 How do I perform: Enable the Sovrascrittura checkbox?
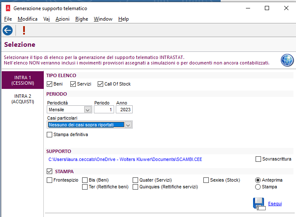click(x=258, y=159)
